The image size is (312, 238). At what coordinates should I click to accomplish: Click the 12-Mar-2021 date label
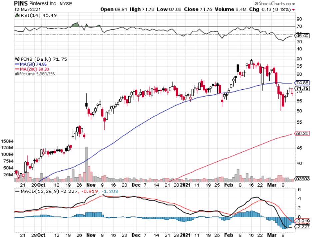point(27,10)
